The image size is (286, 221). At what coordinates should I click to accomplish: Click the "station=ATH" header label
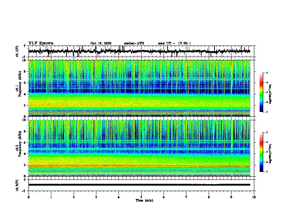[134, 43]
